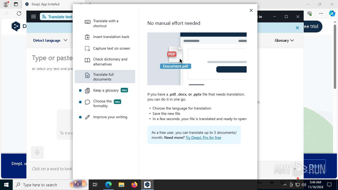The image size is (338, 190).
Task: Click the screen capture dashed-square icon
Action: [x=87, y=49]
